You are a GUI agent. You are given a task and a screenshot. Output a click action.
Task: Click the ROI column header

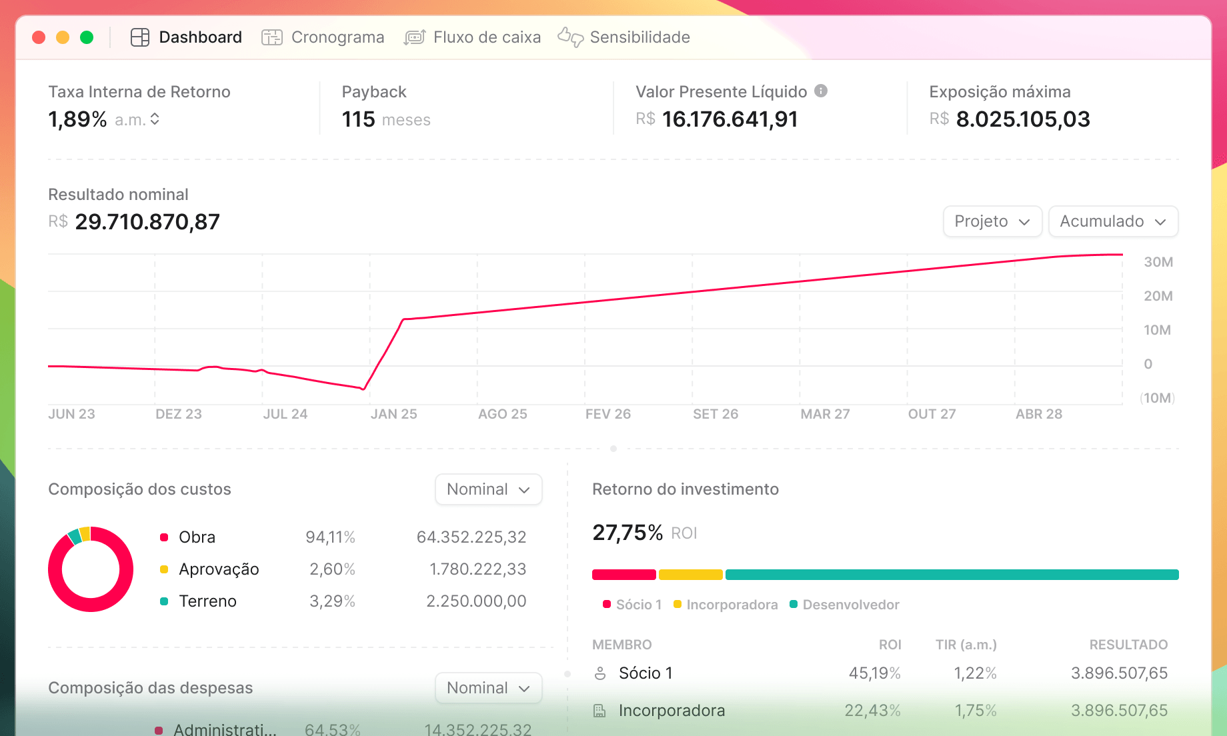point(890,645)
